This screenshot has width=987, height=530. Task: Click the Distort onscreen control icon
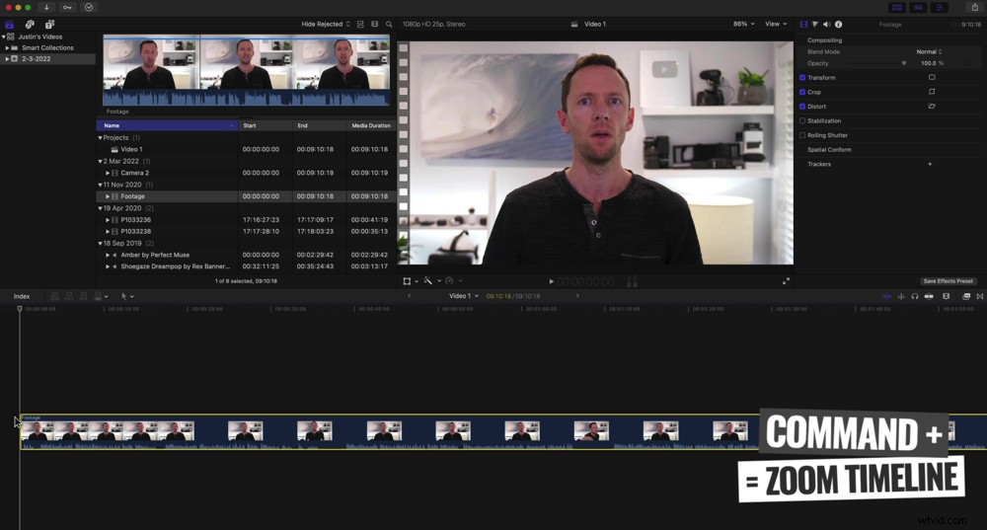point(932,107)
